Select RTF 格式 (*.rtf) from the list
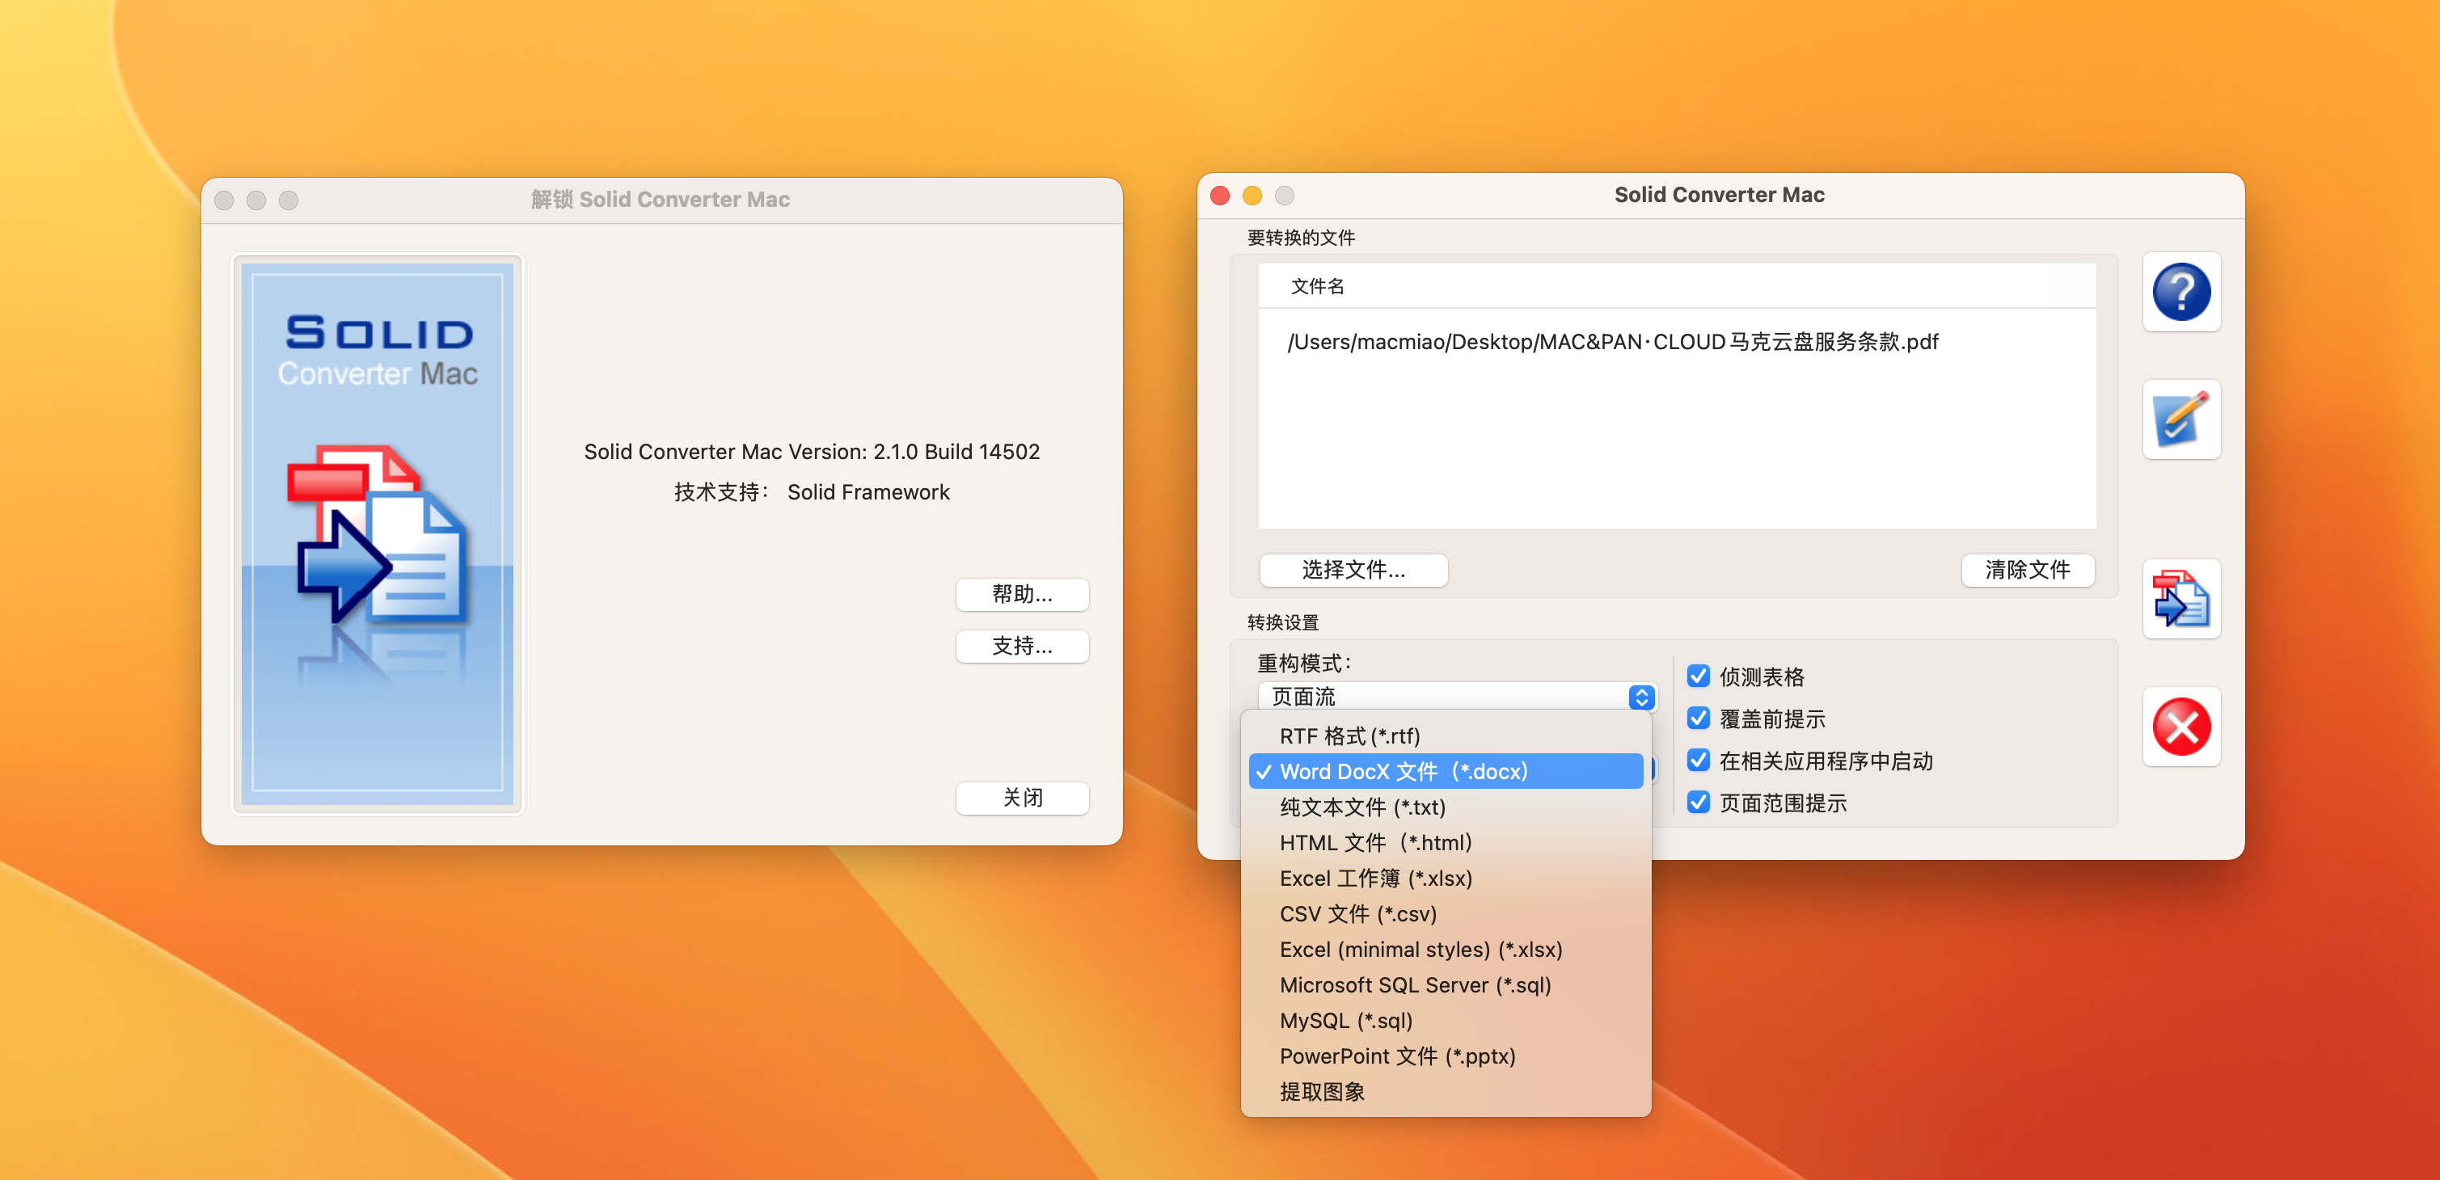Image resolution: width=2440 pixels, height=1180 pixels. 1349,735
